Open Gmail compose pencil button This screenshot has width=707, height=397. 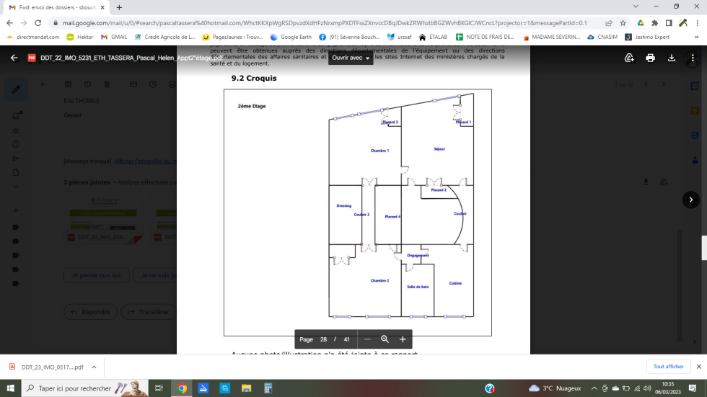16,89
